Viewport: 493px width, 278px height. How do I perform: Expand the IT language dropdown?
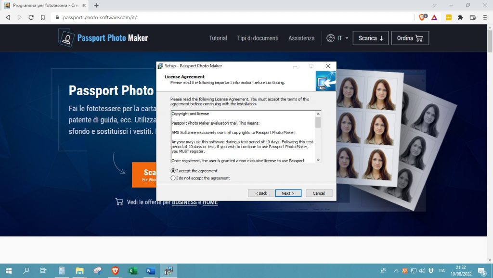tap(337, 38)
